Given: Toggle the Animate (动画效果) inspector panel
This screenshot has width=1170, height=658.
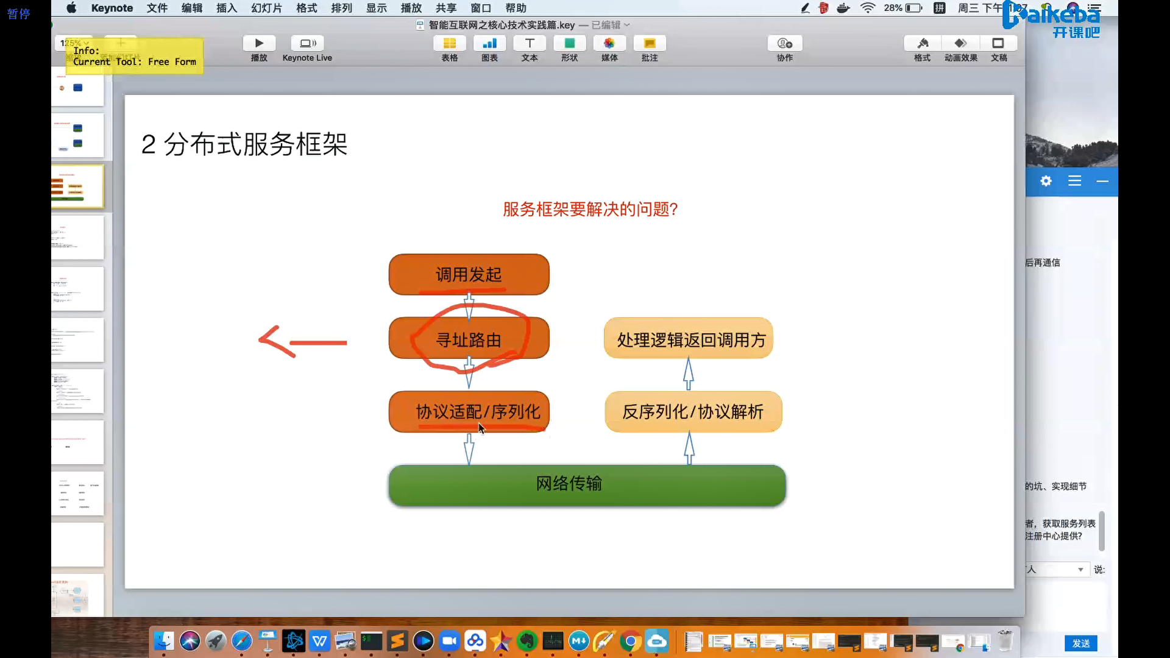Looking at the screenshot, I should (x=960, y=43).
